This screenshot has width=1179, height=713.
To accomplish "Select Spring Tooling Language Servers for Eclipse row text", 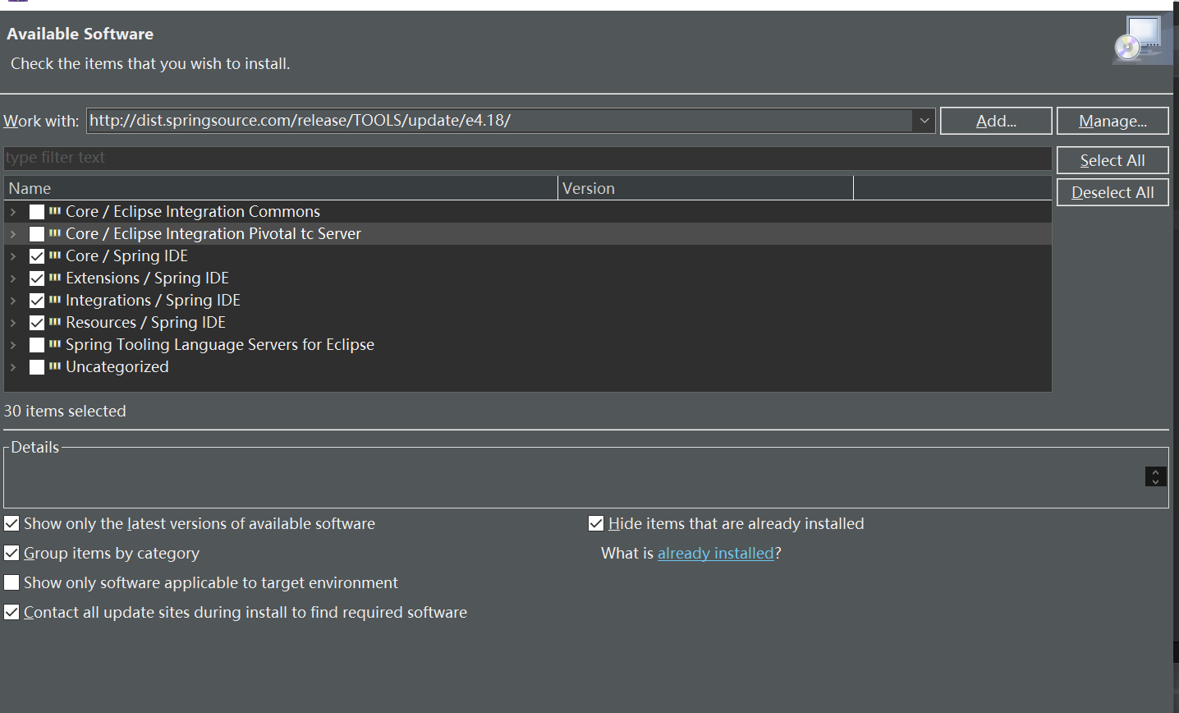I will pos(220,344).
